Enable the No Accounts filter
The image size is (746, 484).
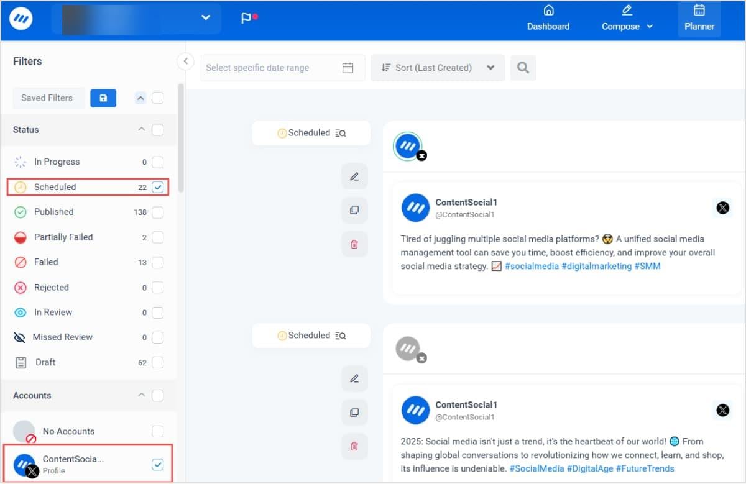coord(157,431)
